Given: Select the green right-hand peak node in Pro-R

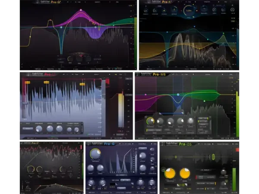Looking at the screenshot, I should [224, 33].
